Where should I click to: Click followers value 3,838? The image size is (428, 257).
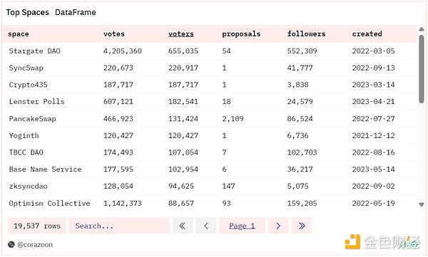point(297,85)
